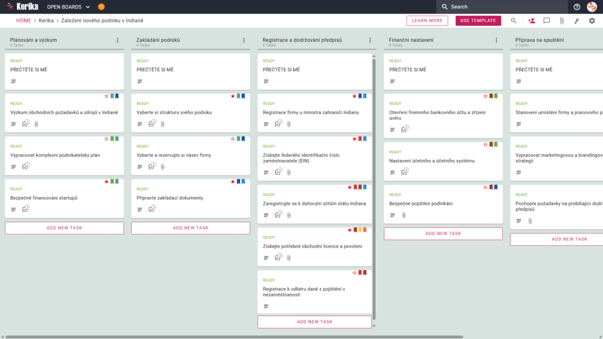603x339 pixels.
Task: Open checklist icon on Získejte federální identifikační číslo card
Action: (x=278, y=172)
